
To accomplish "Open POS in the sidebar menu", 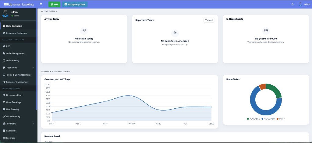I will coord(18,46).
